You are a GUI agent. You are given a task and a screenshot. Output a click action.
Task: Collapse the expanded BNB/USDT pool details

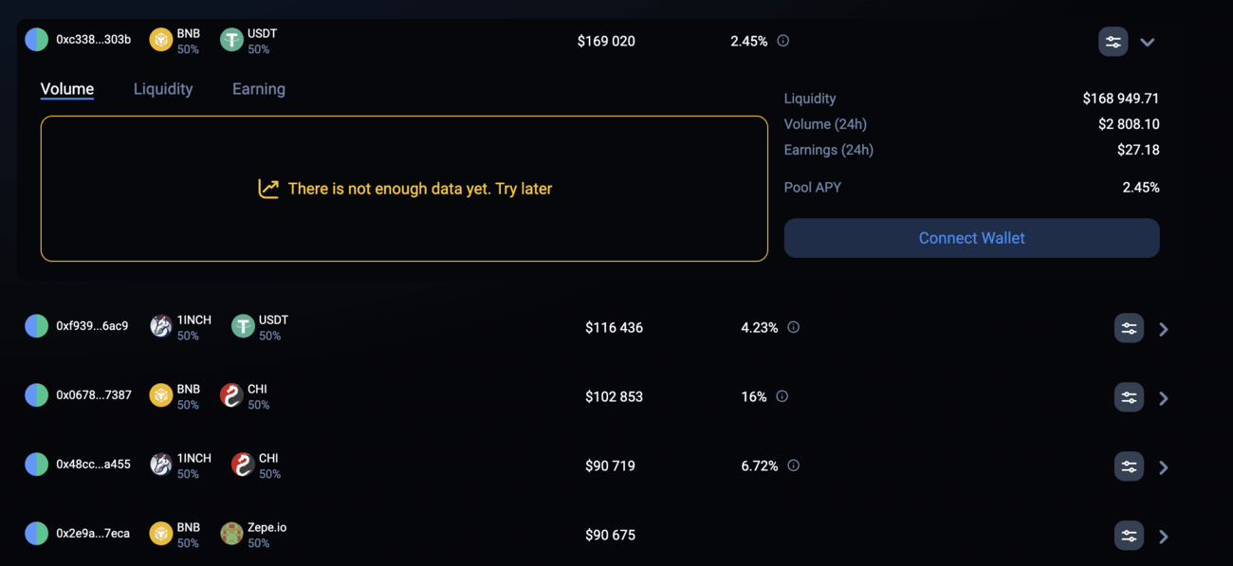1148,42
